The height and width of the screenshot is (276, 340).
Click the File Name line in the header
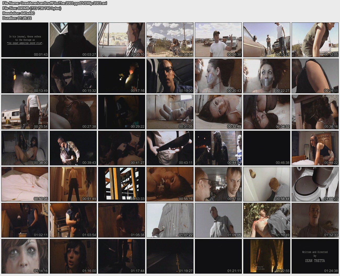point(55,3)
